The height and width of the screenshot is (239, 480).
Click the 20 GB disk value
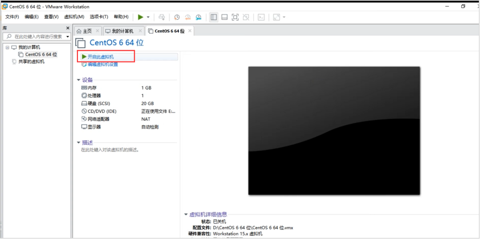(147, 104)
